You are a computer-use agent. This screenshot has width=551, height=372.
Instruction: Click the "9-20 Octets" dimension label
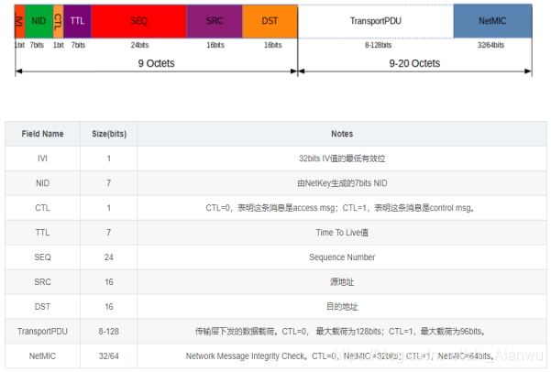[414, 63]
